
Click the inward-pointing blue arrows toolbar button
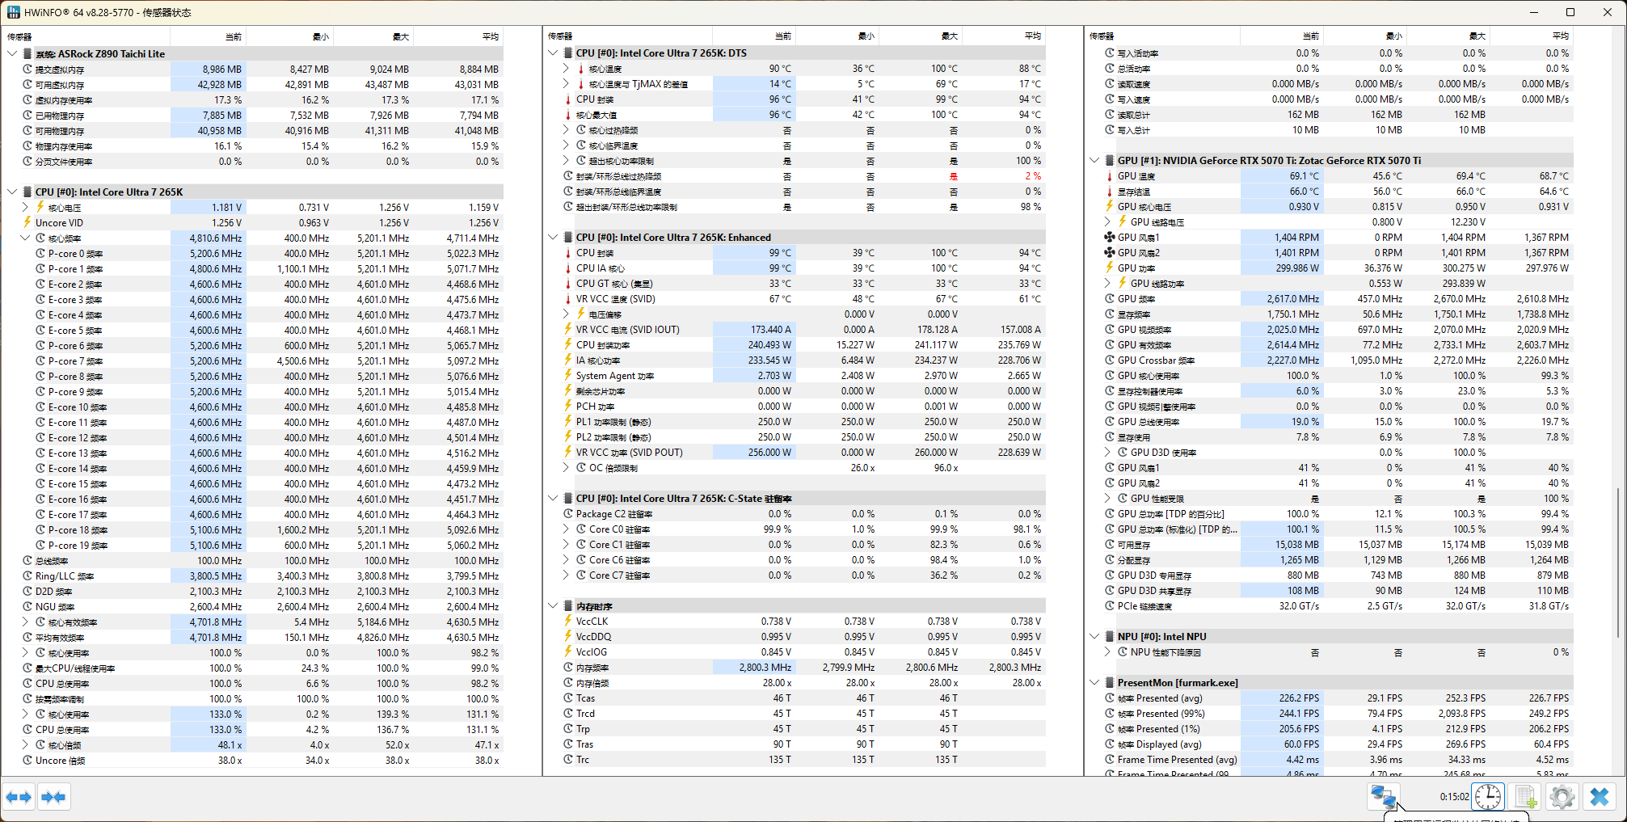click(53, 797)
